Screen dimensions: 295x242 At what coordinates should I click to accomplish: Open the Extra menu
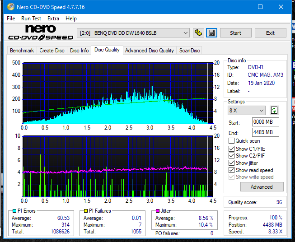click(53, 19)
